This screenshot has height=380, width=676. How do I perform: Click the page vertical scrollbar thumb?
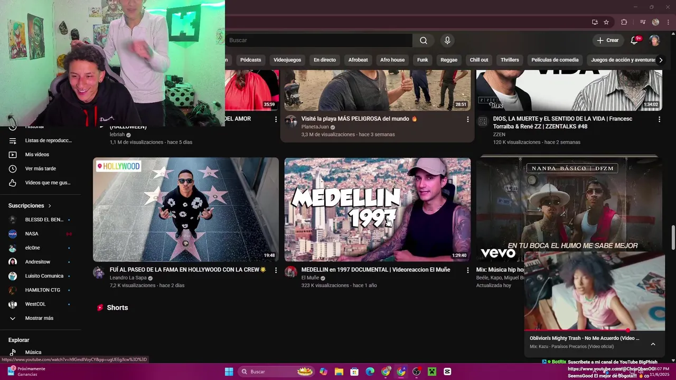tap(673, 238)
